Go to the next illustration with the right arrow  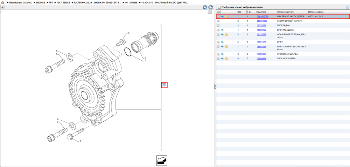coord(210,7)
